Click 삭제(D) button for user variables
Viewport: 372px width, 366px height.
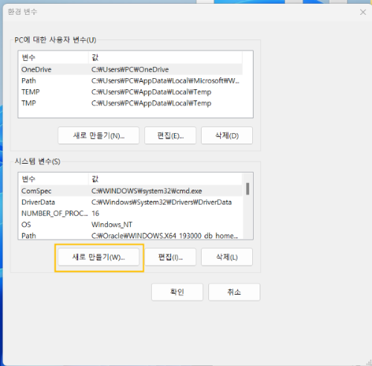tap(227, 135)
